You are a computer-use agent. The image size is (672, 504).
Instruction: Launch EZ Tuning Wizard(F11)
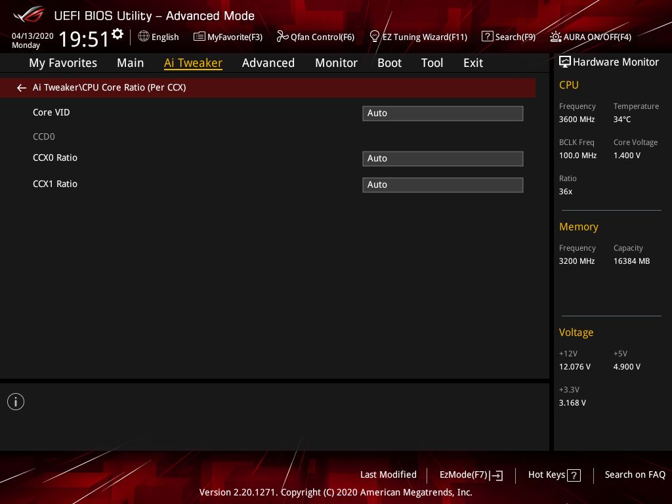coord(425,37)
